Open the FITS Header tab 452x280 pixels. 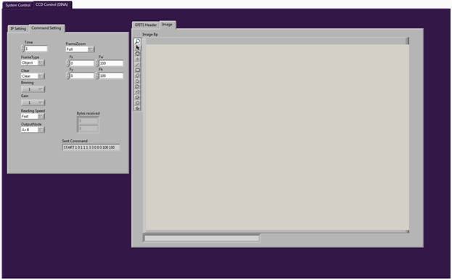[146, 25]
